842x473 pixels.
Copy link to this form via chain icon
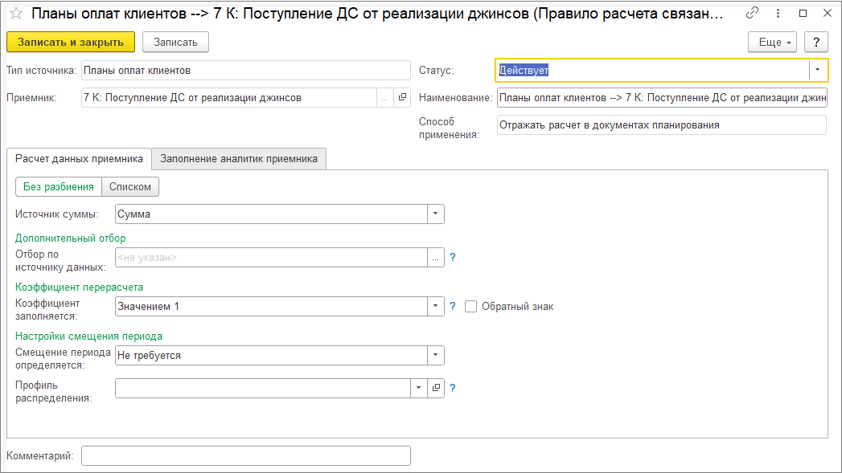point(753,14)
